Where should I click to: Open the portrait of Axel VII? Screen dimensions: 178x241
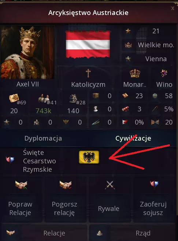click(27, 52)
